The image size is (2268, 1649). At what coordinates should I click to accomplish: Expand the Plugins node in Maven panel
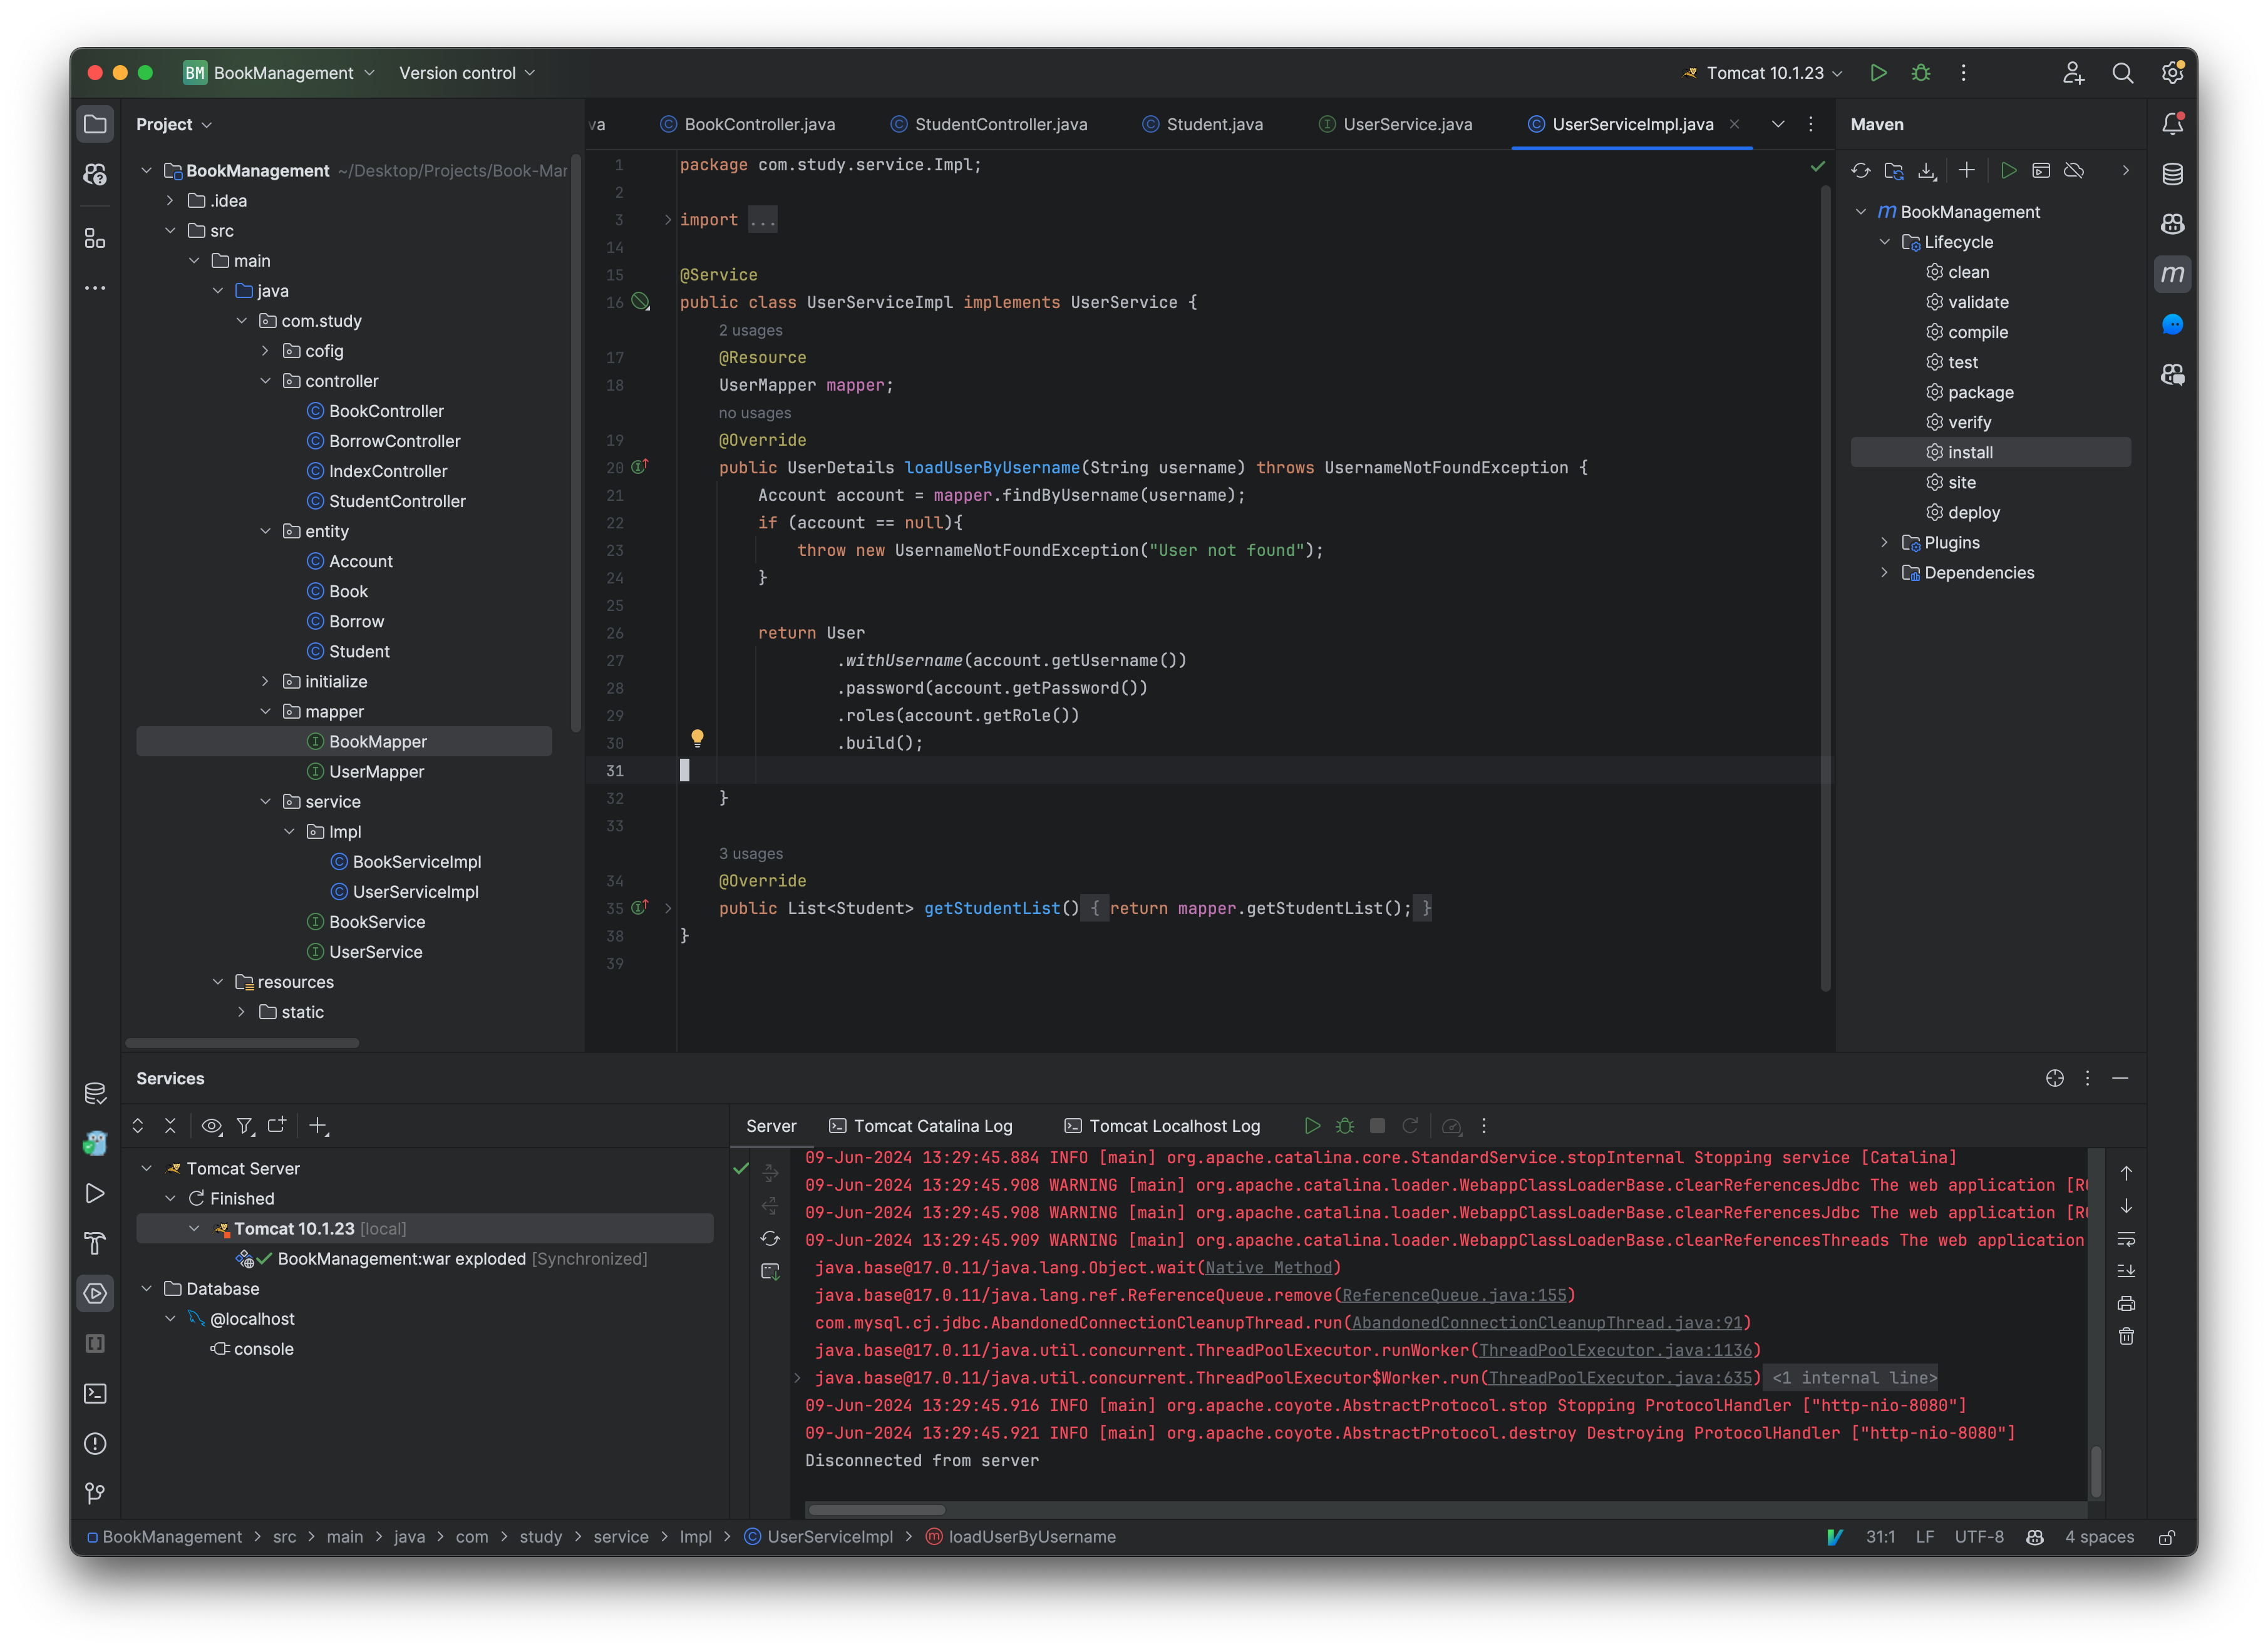pyautogui.click(x=1885, y=542)
